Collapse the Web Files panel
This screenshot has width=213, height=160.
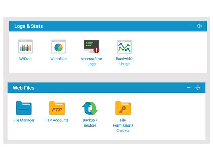(x=189, y=88)
